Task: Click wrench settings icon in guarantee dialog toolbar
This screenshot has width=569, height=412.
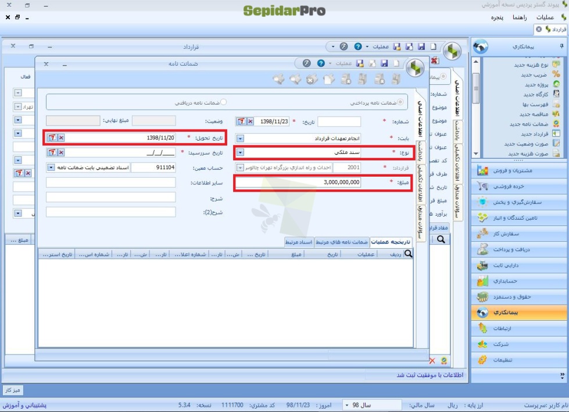Action: (307, 63)
